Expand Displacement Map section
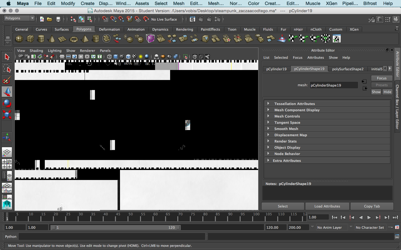401x250 pixels. click(328, 135)
